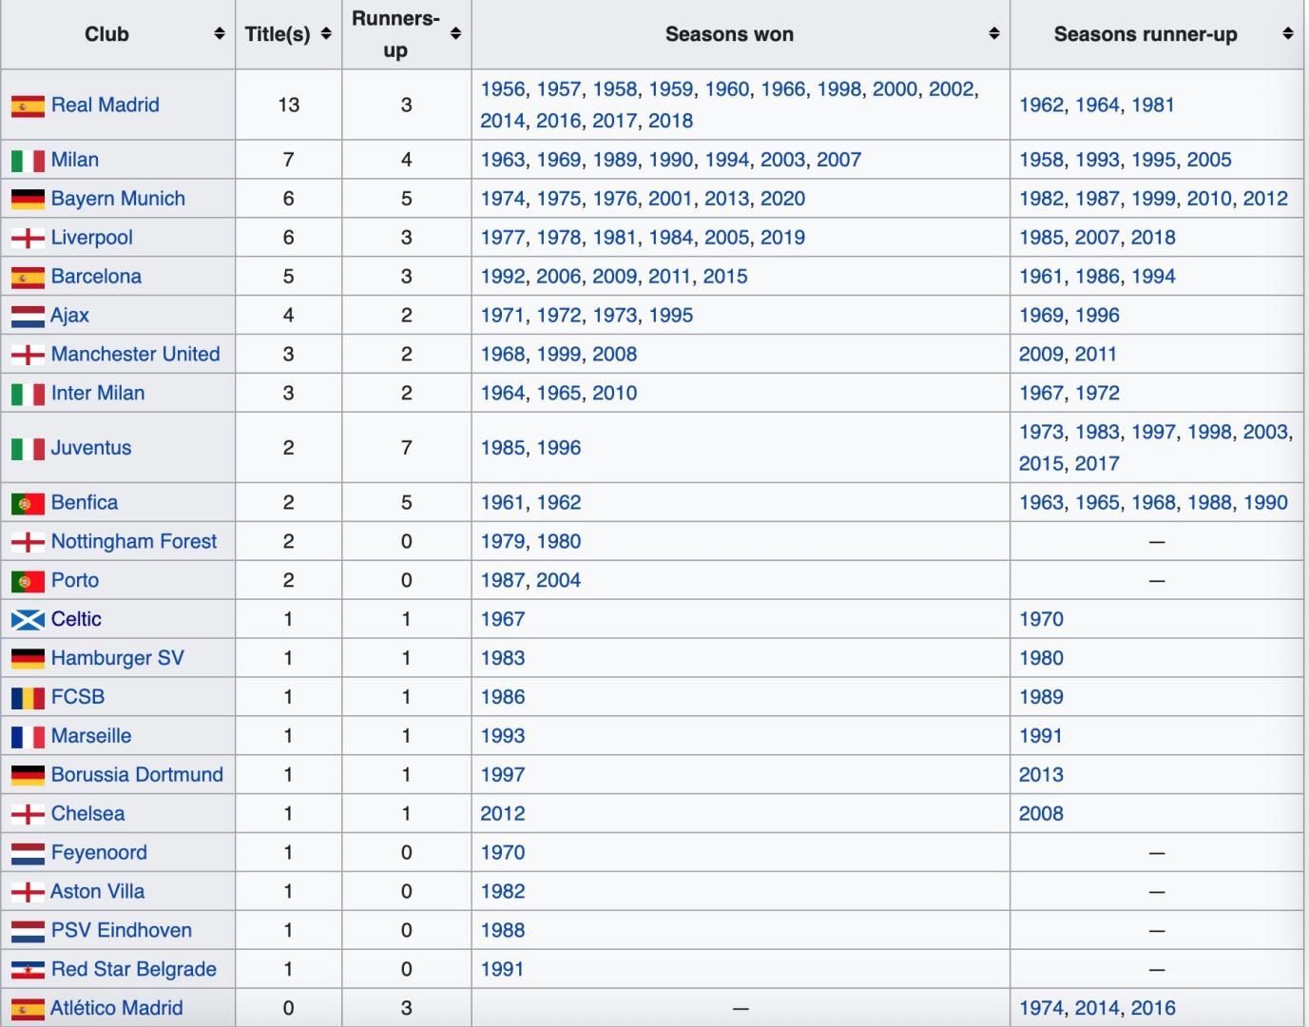1309x1027 pixels.
Task: Open the Liverpool club link
Action: (91, 238)
